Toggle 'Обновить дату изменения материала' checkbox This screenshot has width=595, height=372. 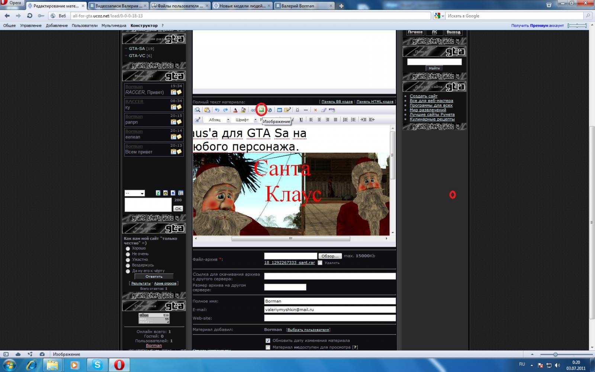click(268, 340)
